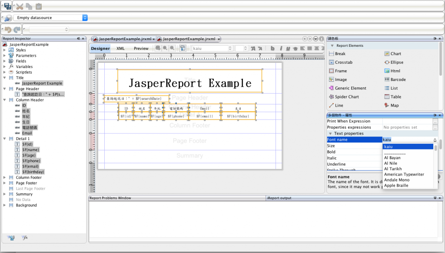Image resolution: width=445 pixels, height=253 pixels.
Task: Open the Font name dropdown in the properties panel
Action: point(435,140)
